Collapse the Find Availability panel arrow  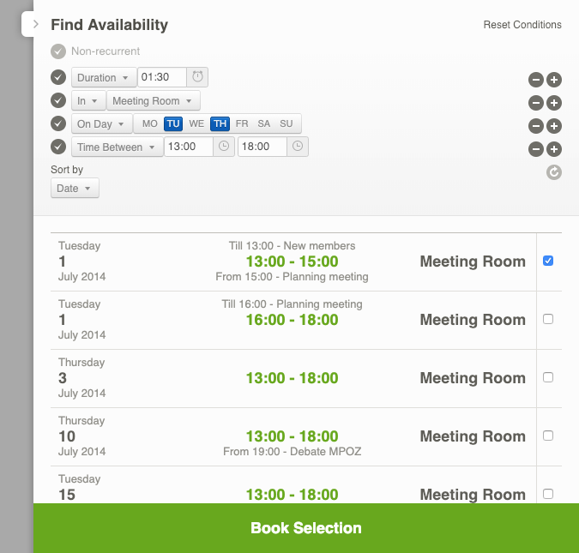tap(35, 25)
